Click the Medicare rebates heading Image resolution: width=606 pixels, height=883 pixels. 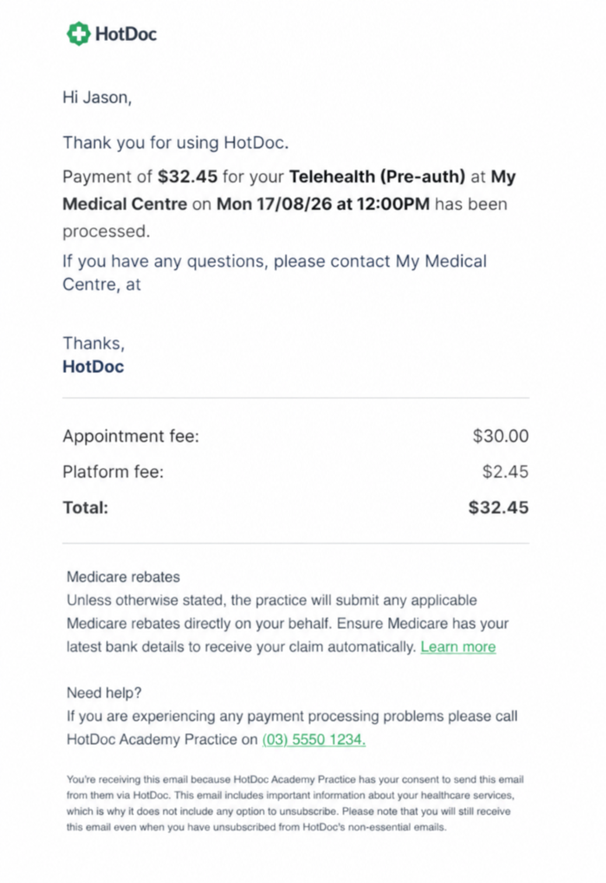click(x=123, y=577)
